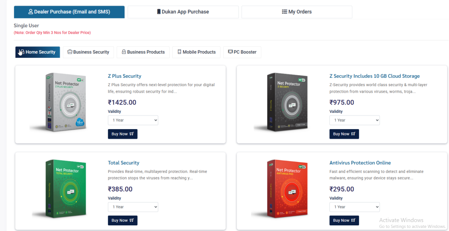The image size is (449, 231).
Task: Expand the Validity dropdown for Z Plus Security
Action: 133,120
